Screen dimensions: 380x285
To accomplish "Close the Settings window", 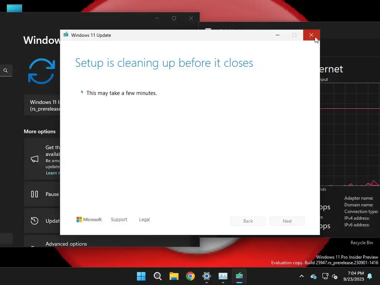I will click(191, 18).
